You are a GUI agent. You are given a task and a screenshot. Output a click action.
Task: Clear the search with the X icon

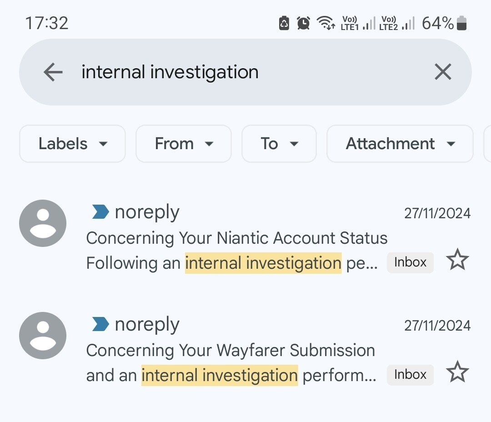[x=442, y=72]
